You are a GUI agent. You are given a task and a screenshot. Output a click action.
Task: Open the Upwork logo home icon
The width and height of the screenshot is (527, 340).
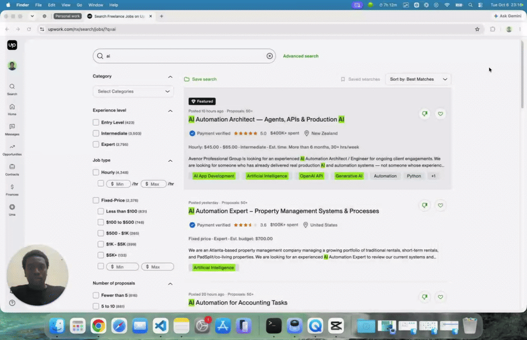12,45
